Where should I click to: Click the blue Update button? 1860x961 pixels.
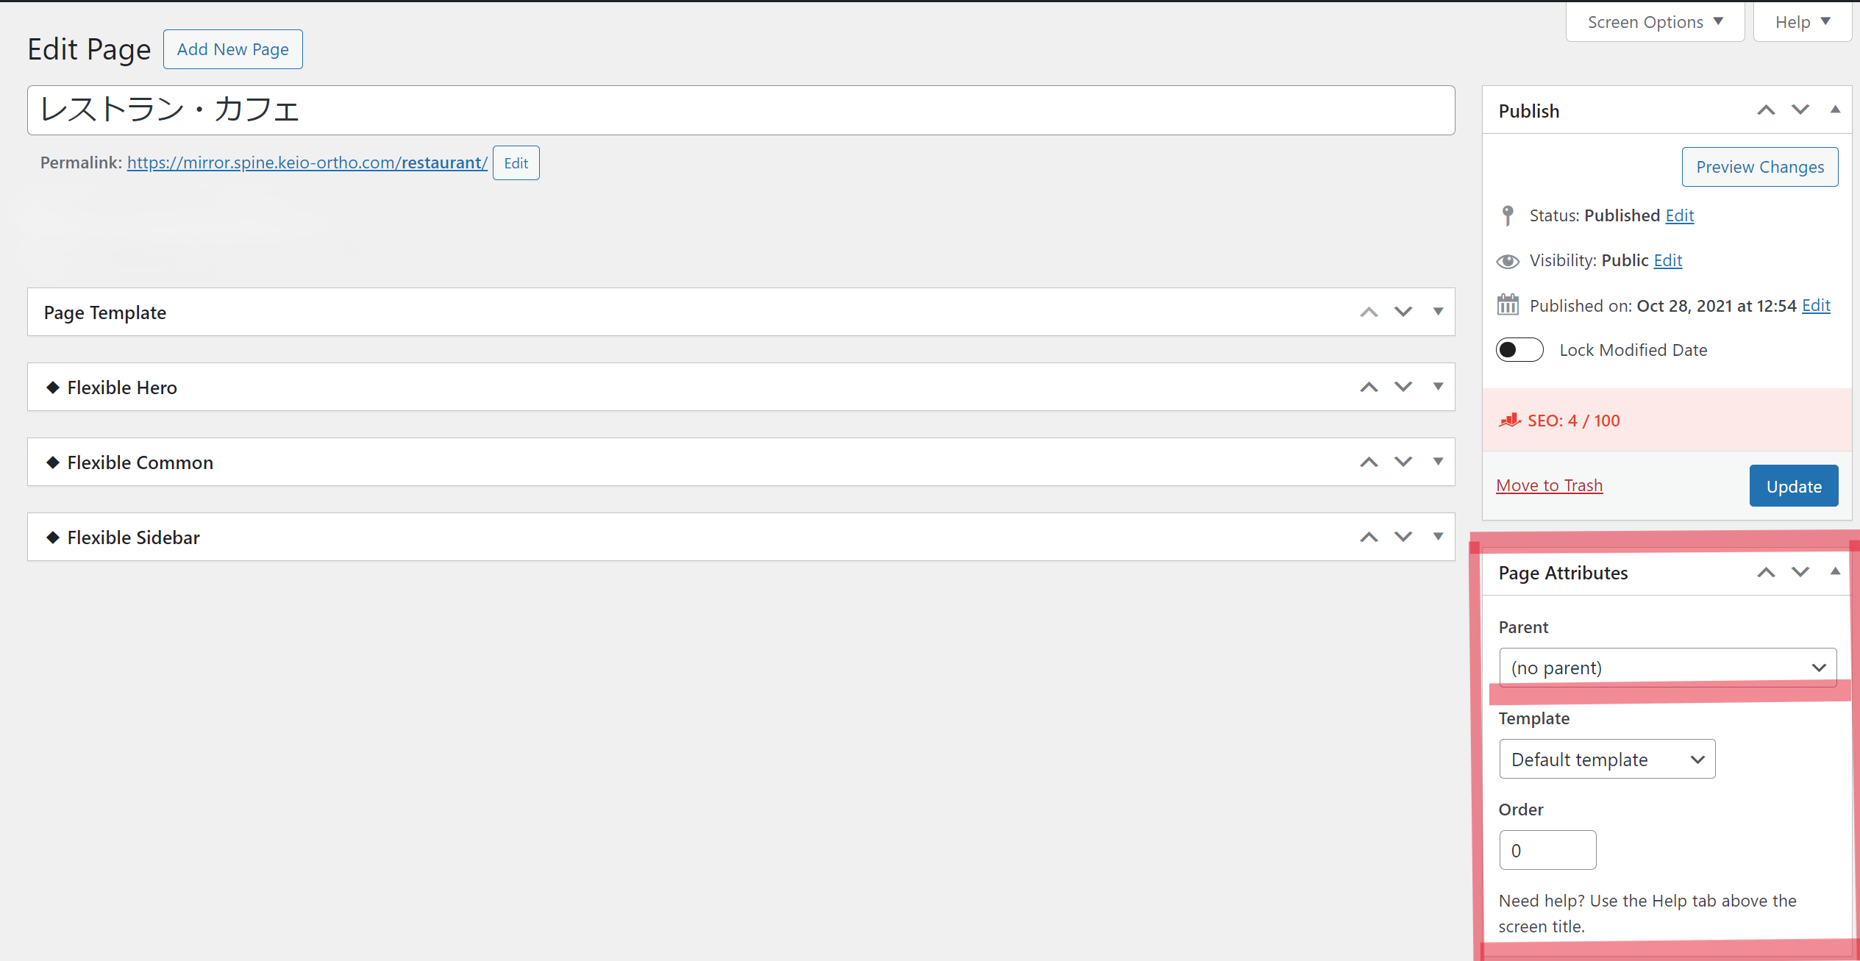[1794, 486]
